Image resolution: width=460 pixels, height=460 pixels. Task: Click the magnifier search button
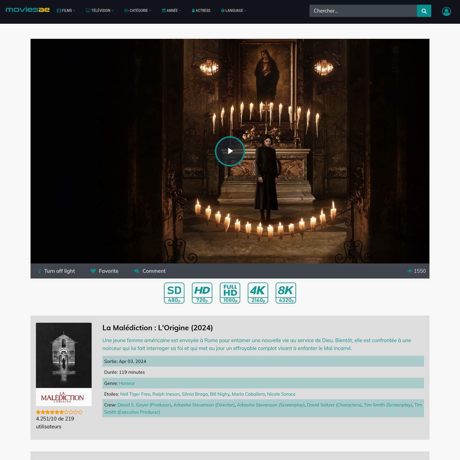(424, 11)
